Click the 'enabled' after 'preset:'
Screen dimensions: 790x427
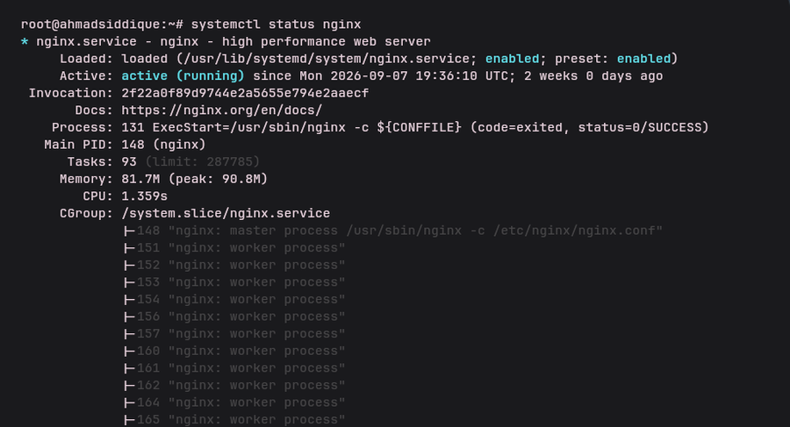644,59
